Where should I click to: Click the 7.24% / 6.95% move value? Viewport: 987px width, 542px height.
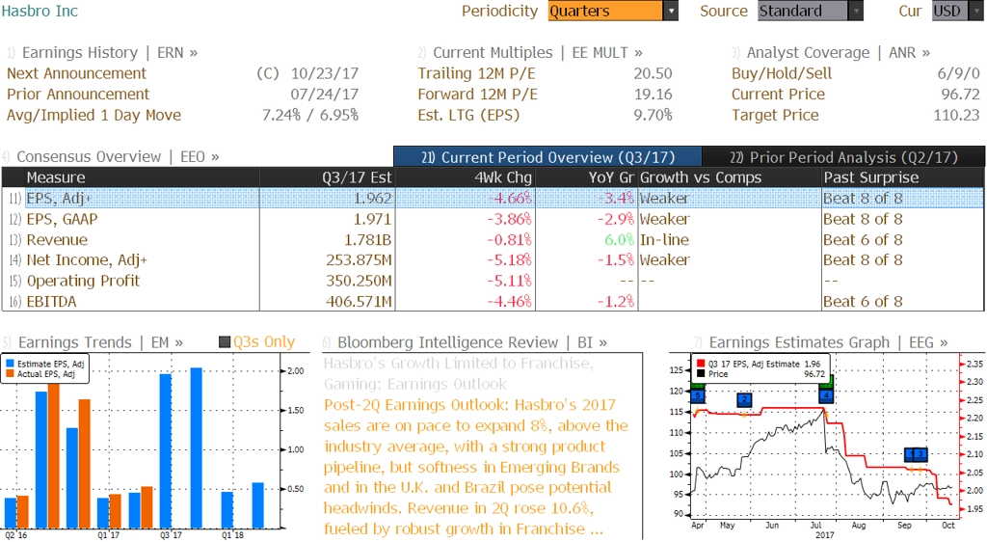[x=310, y=115]
